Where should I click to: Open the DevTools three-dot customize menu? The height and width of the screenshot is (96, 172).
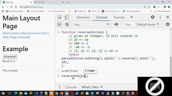click(x=160, y=17)
